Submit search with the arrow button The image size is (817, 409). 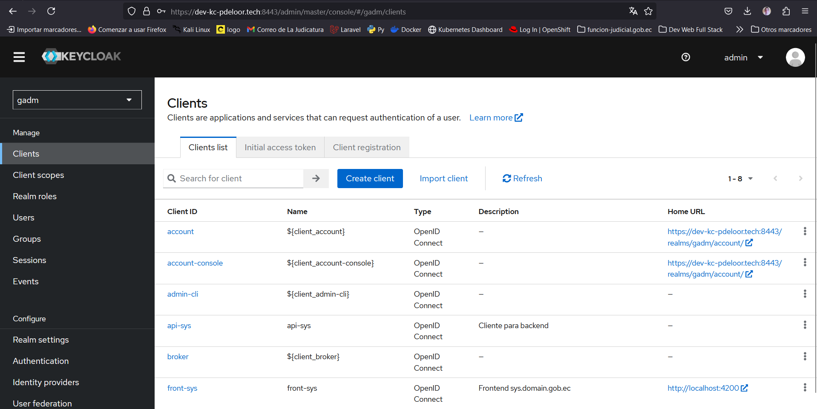click(x=316, y=178)
